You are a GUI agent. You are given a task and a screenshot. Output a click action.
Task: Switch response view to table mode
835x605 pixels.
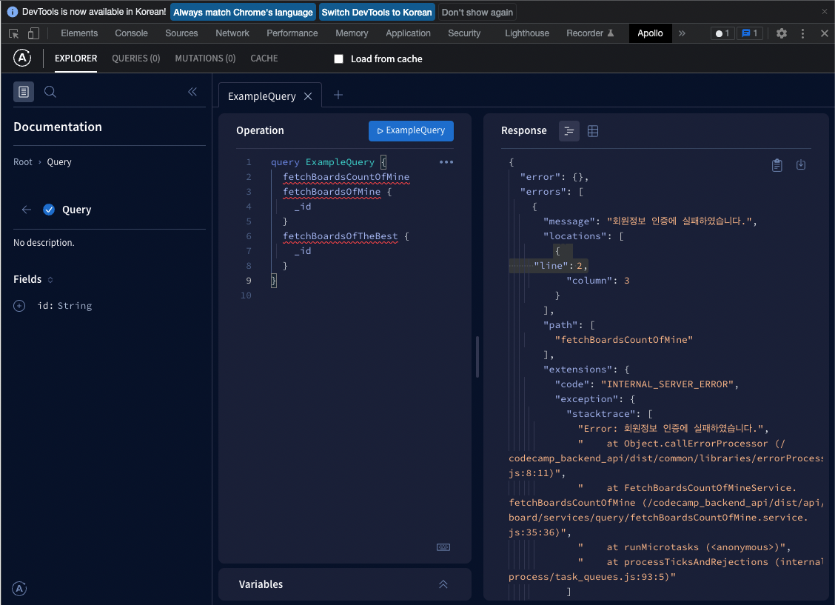coord(592,130)
